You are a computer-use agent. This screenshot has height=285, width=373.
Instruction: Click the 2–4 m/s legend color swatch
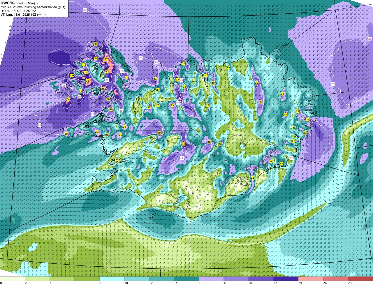(x=38, y=279)
